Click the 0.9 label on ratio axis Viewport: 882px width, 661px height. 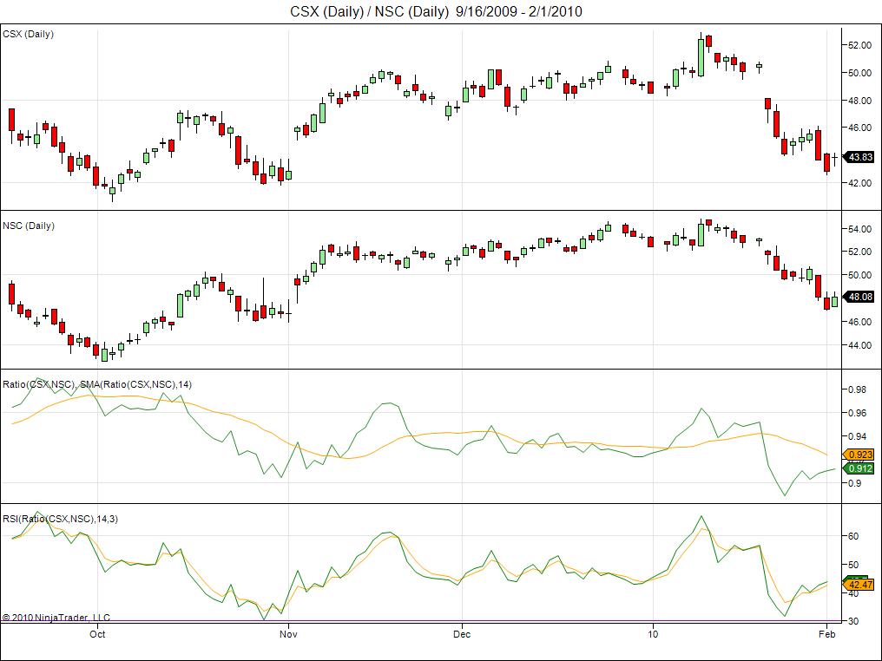854,483
